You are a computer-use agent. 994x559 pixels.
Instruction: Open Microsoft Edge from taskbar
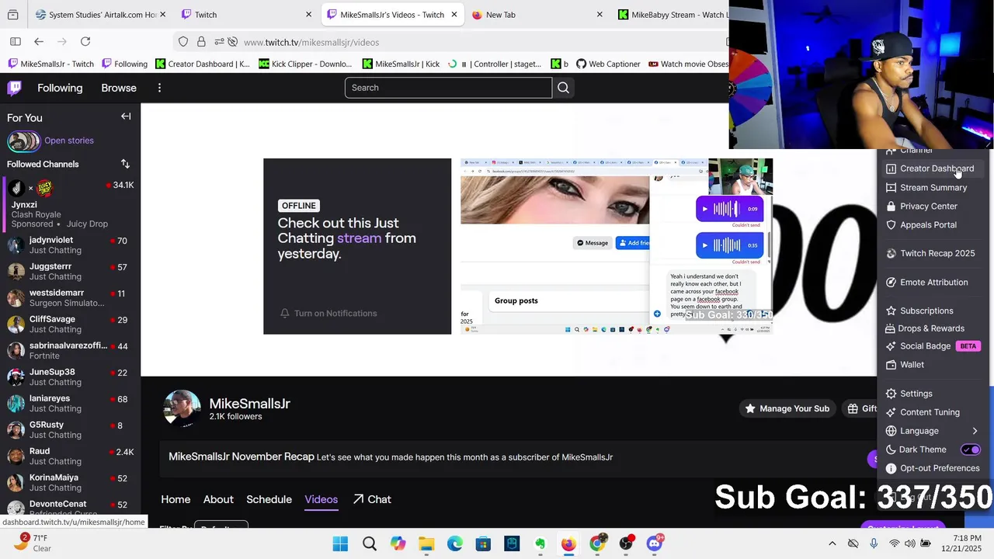(454, 543)
